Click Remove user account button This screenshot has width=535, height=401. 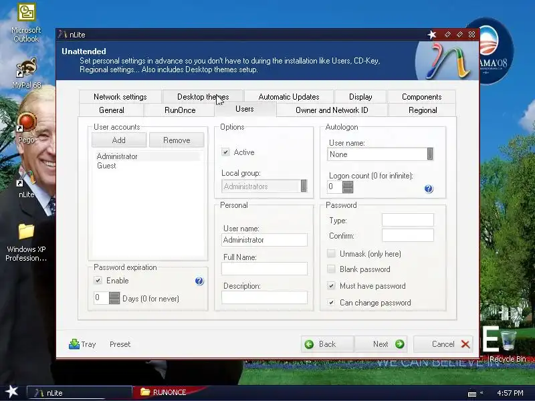(x=177, y=140)
